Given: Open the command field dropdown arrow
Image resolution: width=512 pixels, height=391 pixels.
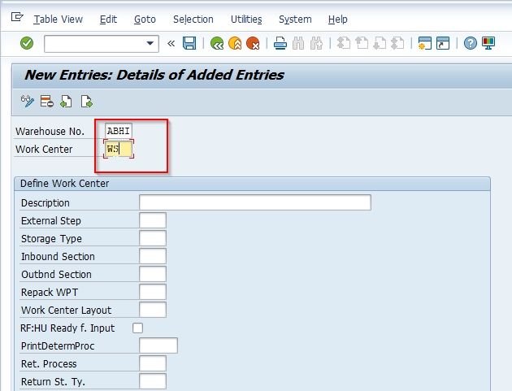Looking at the screenshot, I should tap(150, 43).
